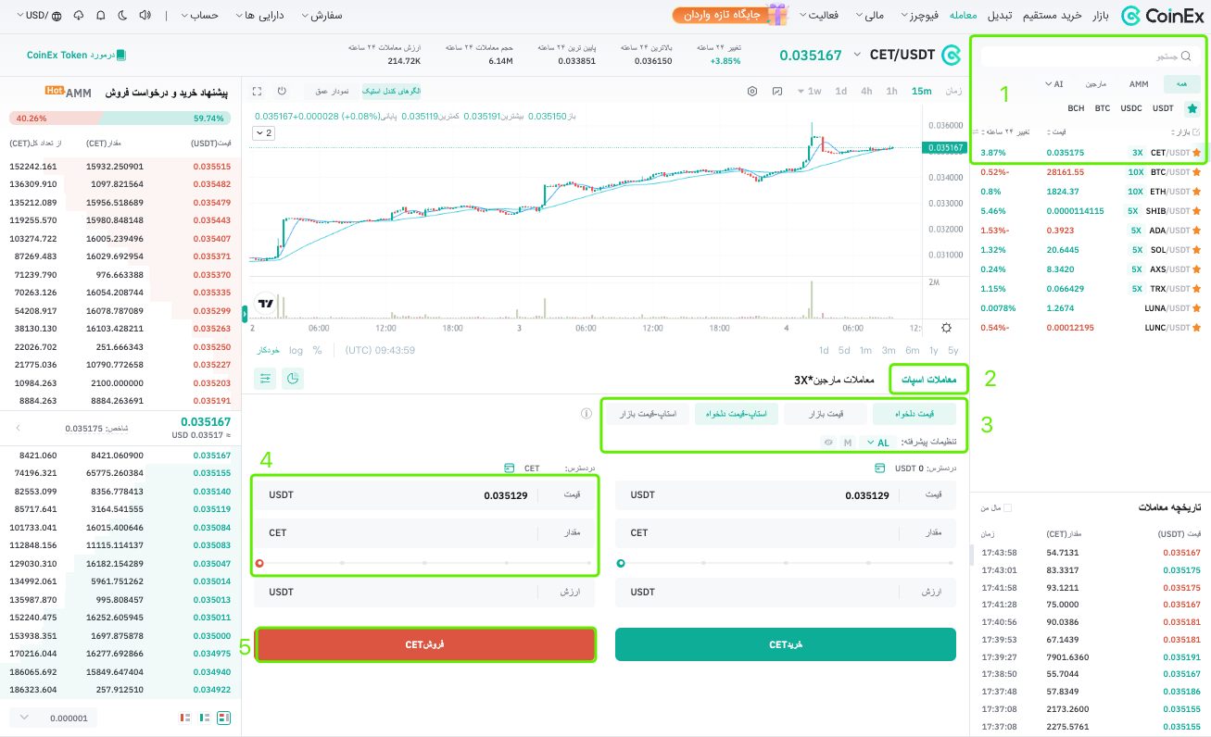Toggle percent scale on chart
This screenshot has height=737, width=1211.
pos(317,350)
